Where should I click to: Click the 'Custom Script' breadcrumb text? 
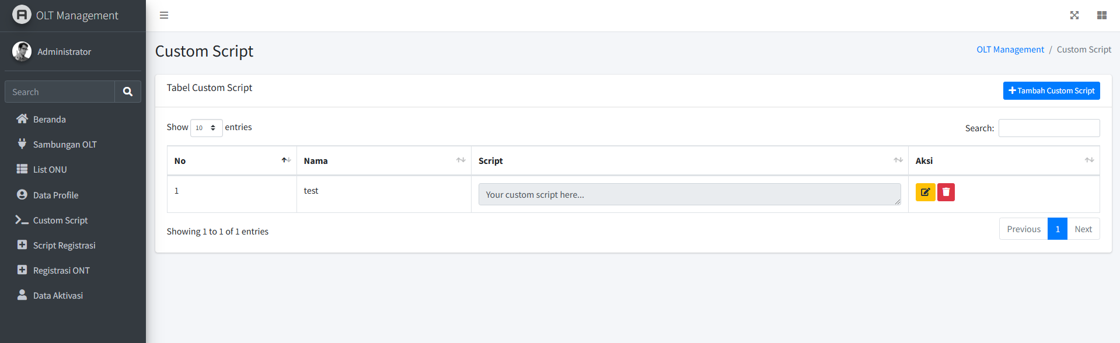pos(1084,50)
